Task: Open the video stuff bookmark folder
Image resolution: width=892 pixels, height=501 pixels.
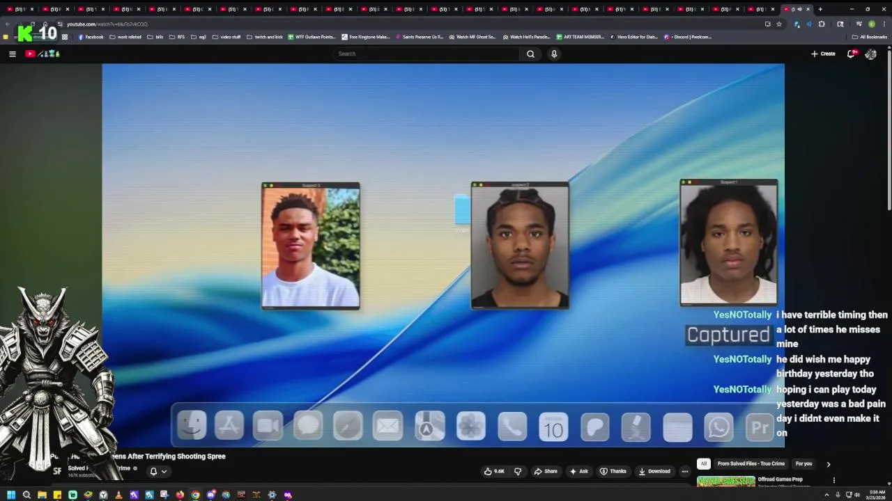Action: (226, 37)
